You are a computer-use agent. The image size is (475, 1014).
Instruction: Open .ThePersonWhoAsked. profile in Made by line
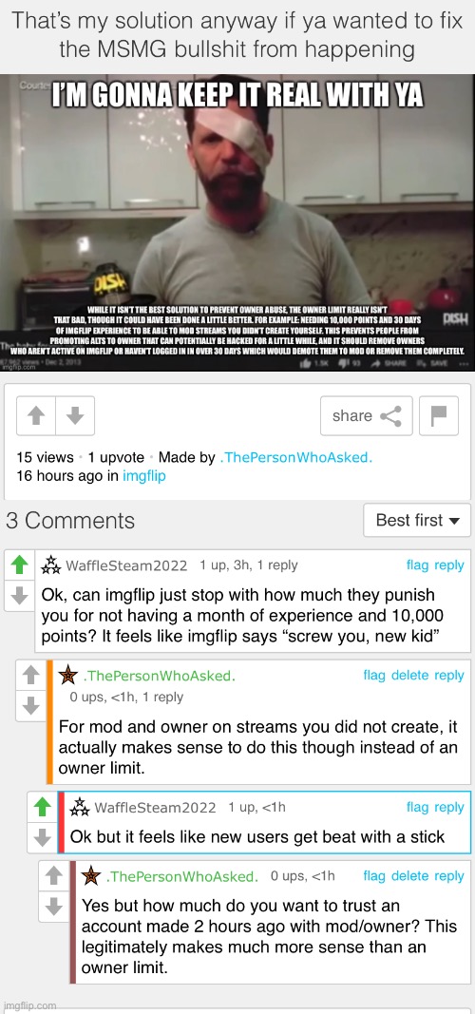pyautogui.click(x=296, y=457)
